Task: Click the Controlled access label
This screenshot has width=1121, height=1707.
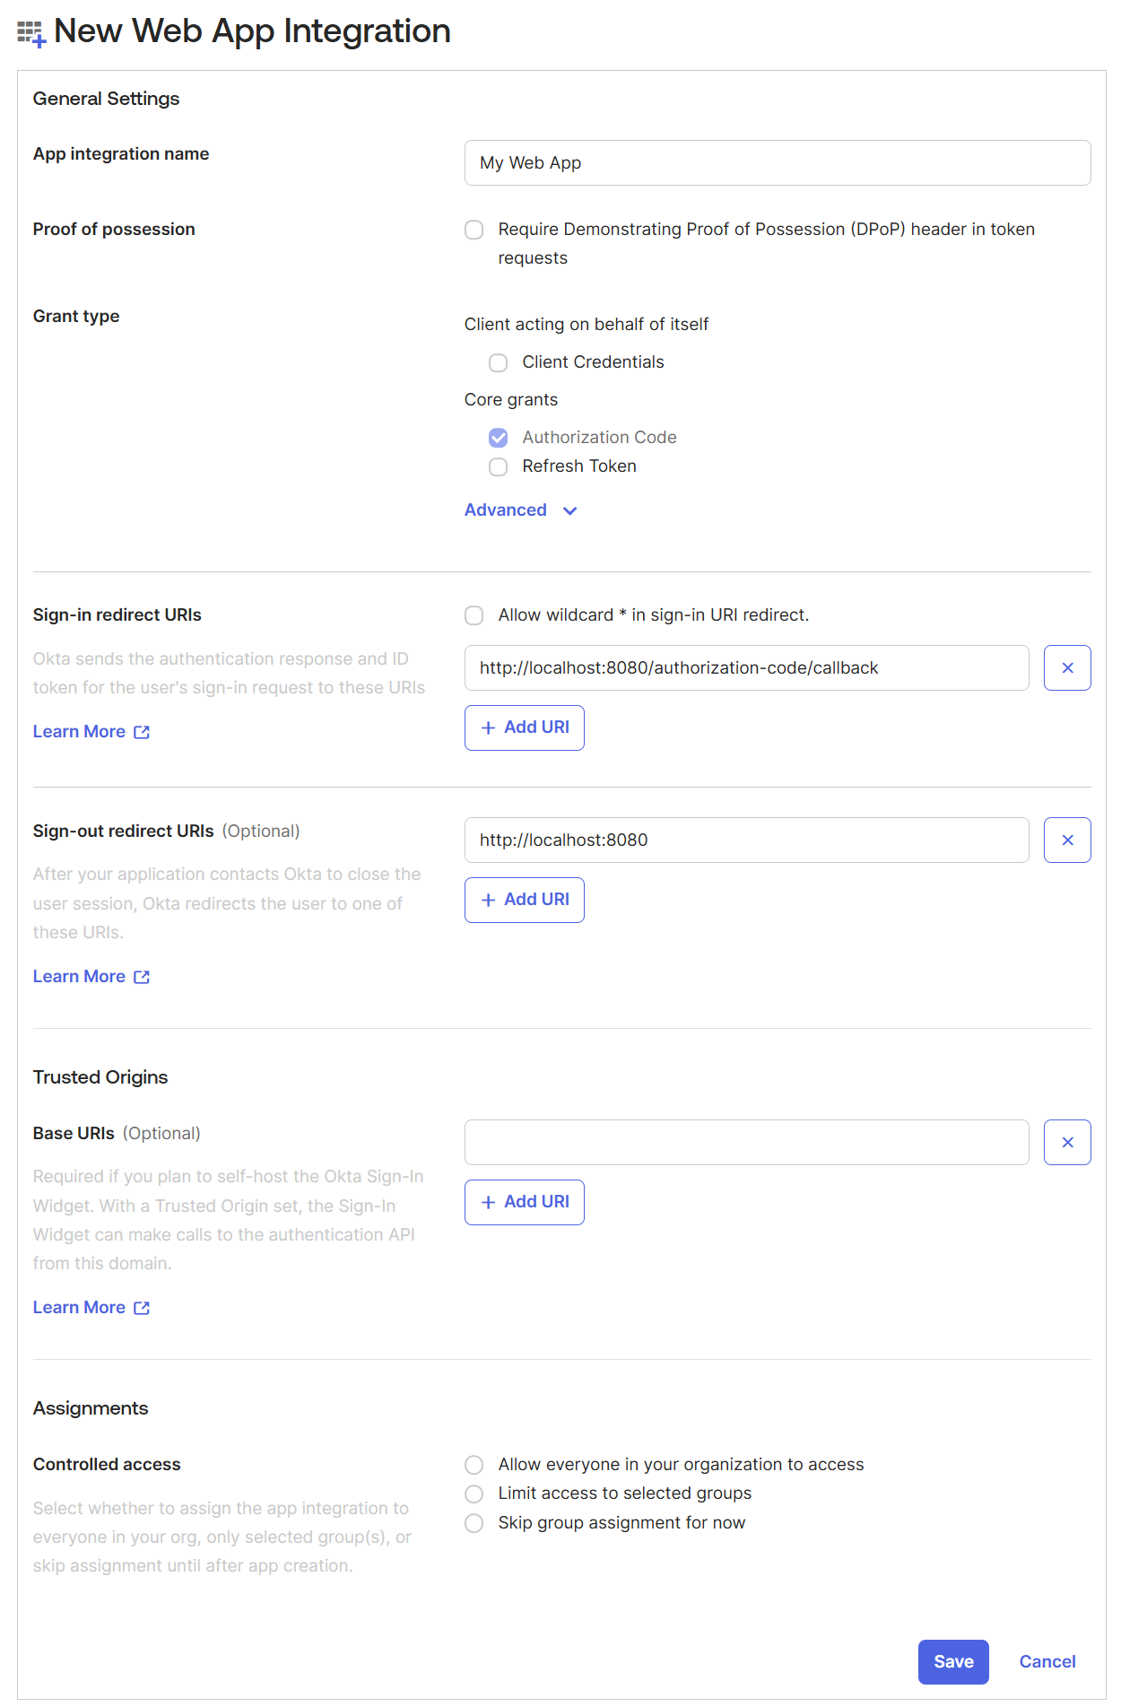Action: [107, 1464]
